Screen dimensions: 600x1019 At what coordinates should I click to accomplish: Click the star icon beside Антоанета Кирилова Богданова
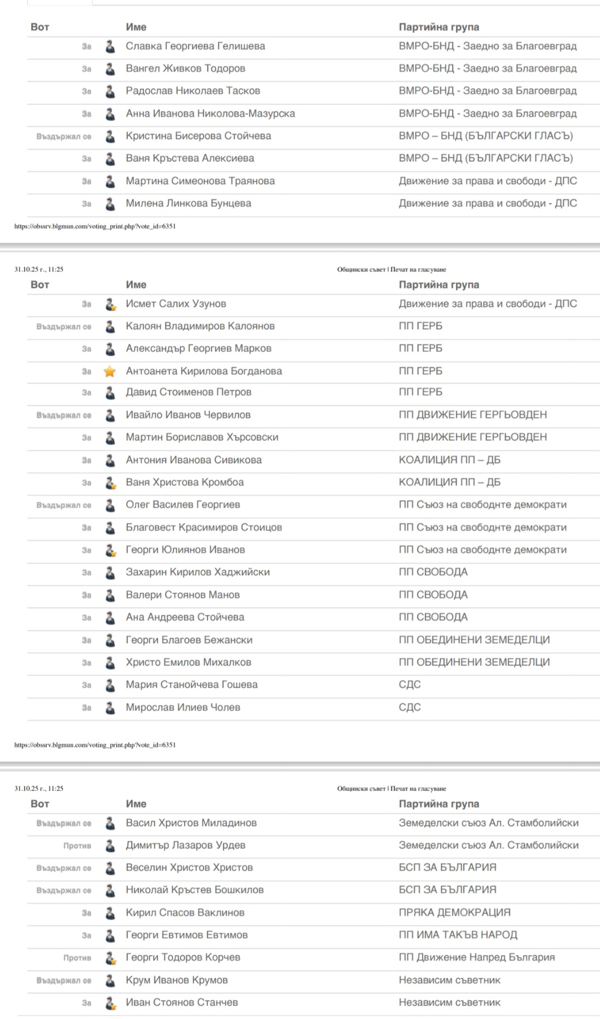110,371
